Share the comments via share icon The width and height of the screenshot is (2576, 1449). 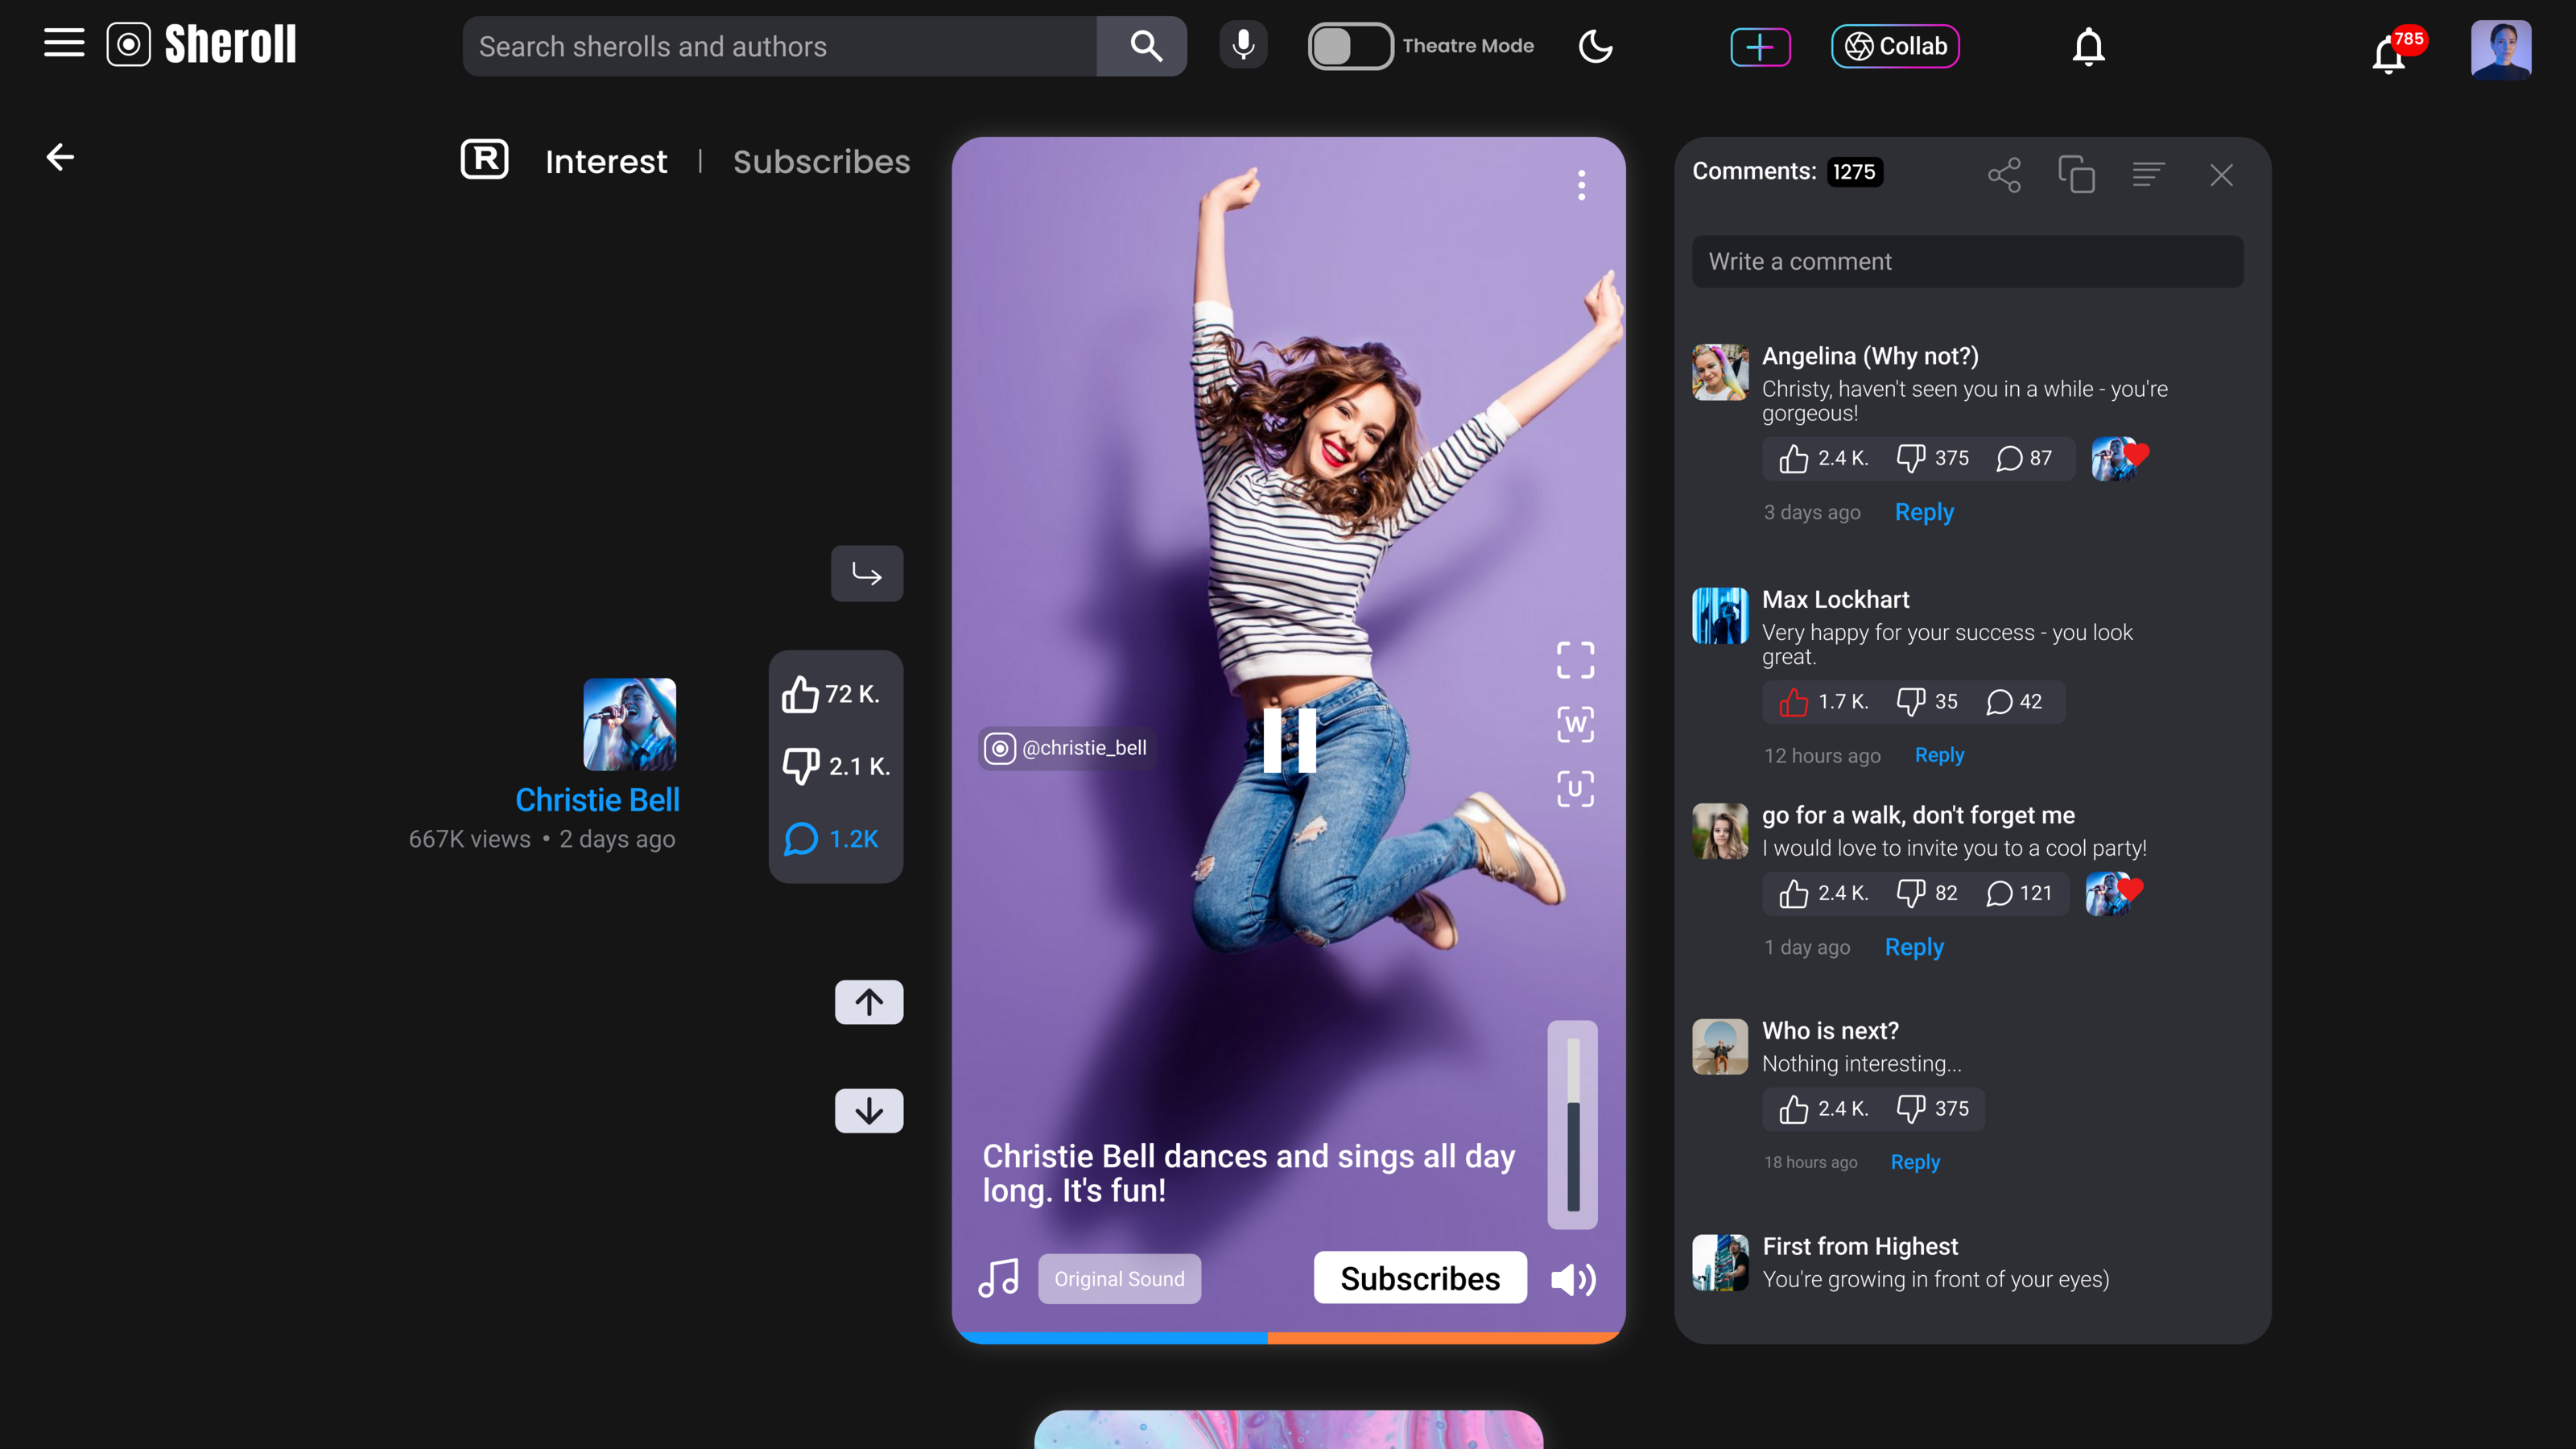click(2004, 175)
